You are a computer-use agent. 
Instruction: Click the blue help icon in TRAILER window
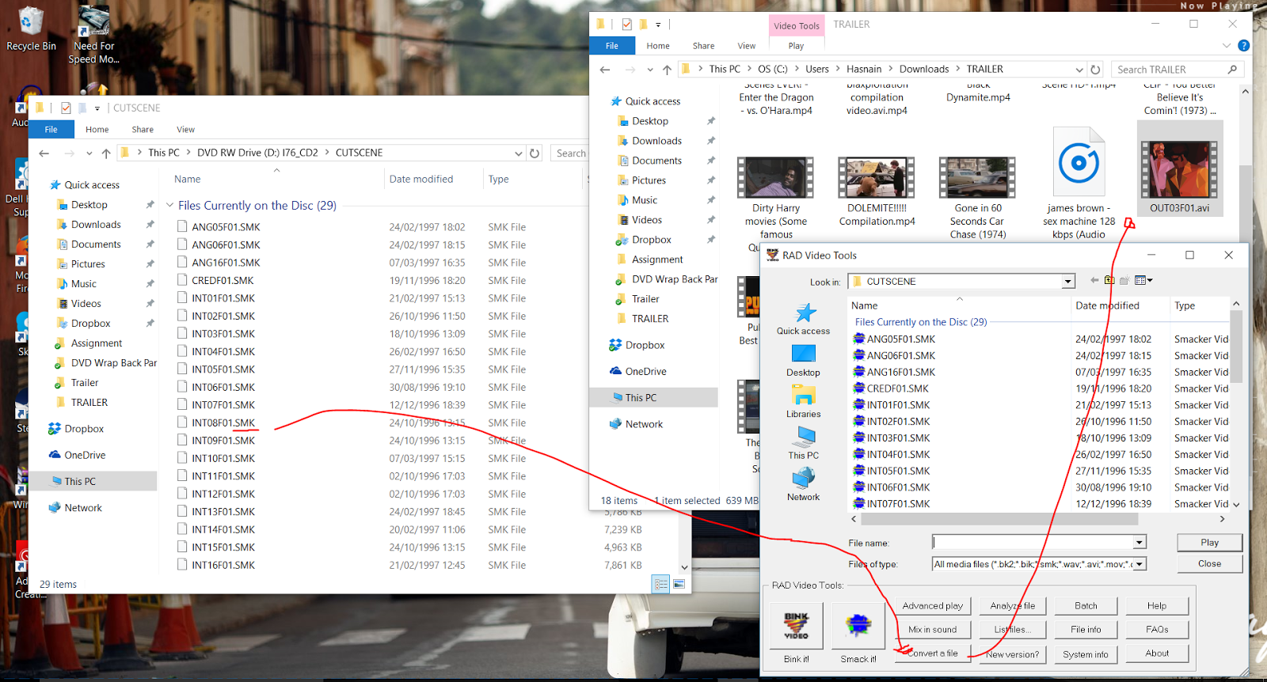(x=1244, y=46)
